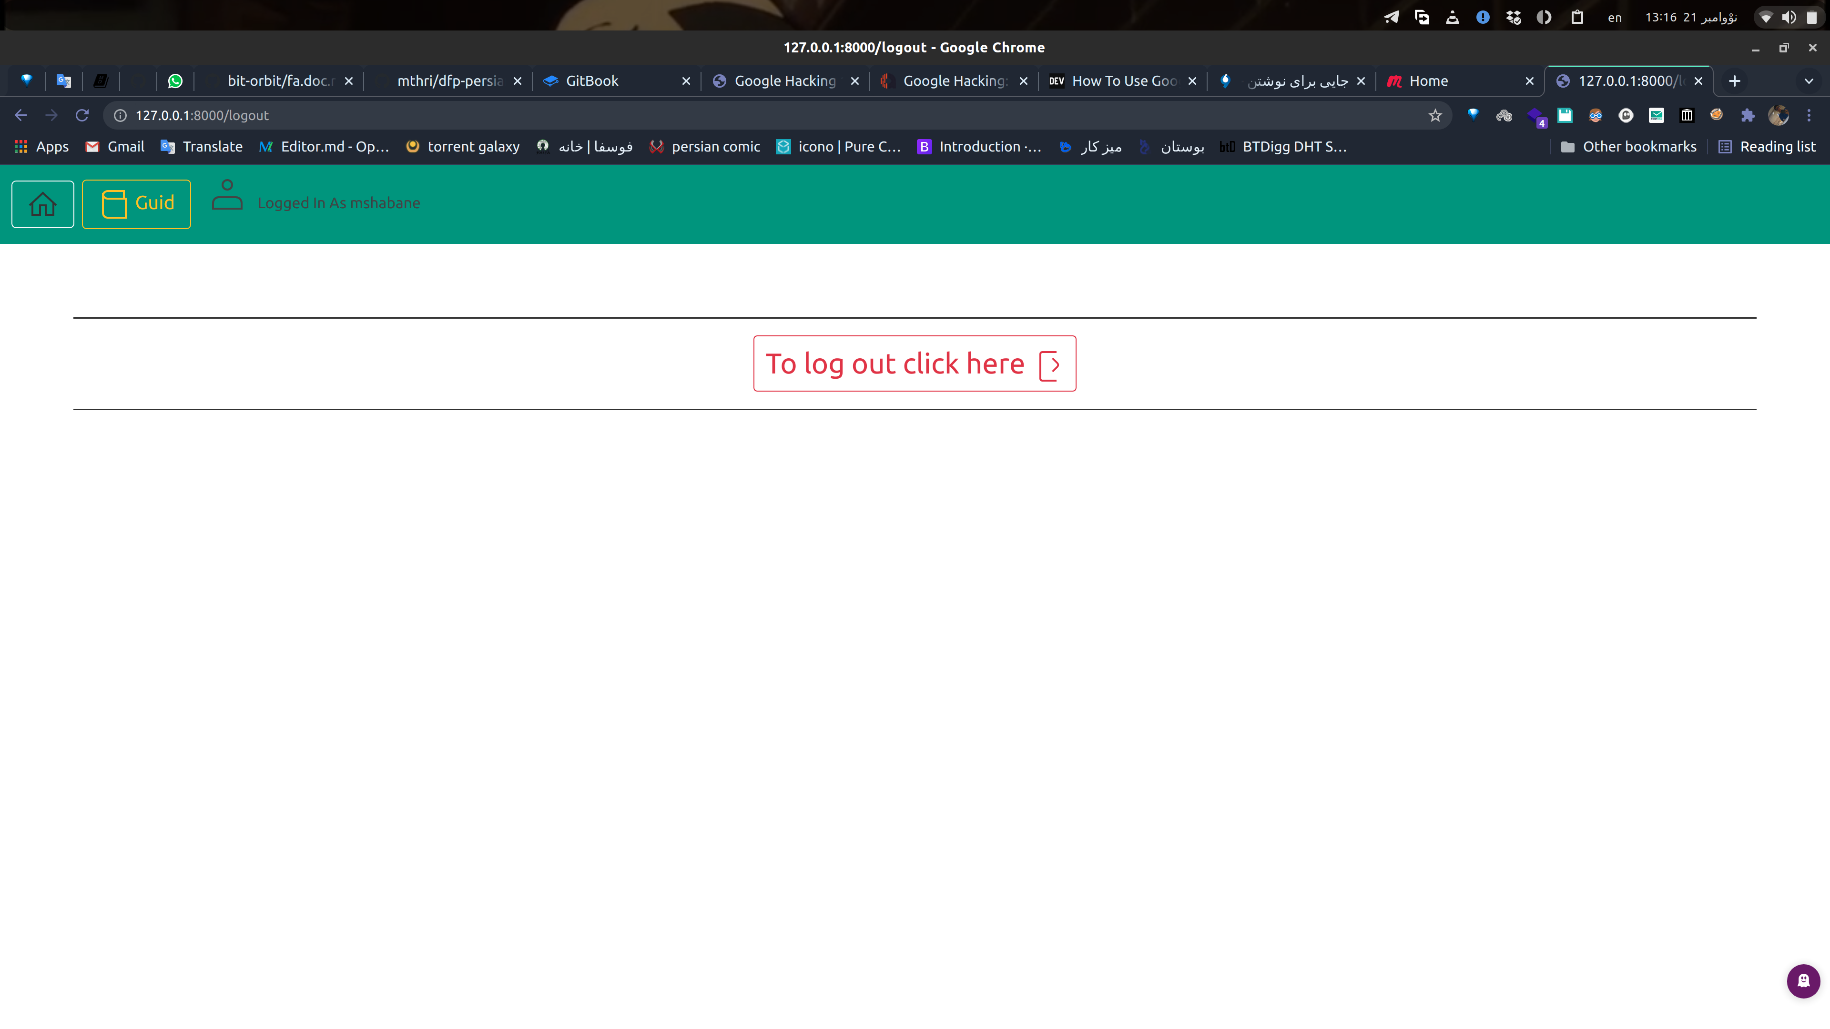
Task: Reload the current page
Action: (81, 115)
